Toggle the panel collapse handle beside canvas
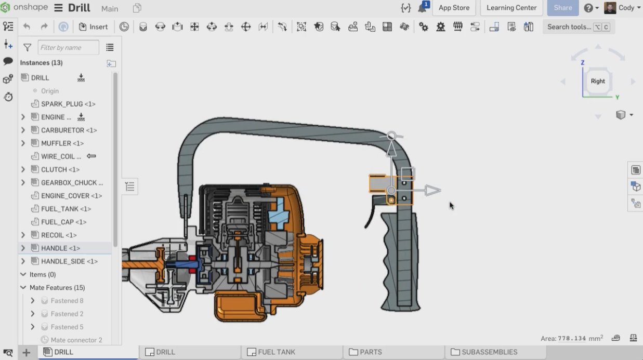This screenshot has width=643, height=360. point(129,186)
